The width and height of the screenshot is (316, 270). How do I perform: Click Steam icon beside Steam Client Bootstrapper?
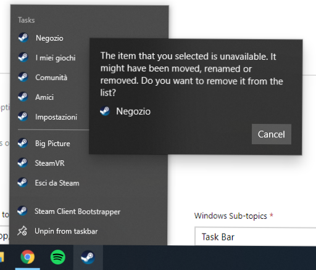click(22, 211)
